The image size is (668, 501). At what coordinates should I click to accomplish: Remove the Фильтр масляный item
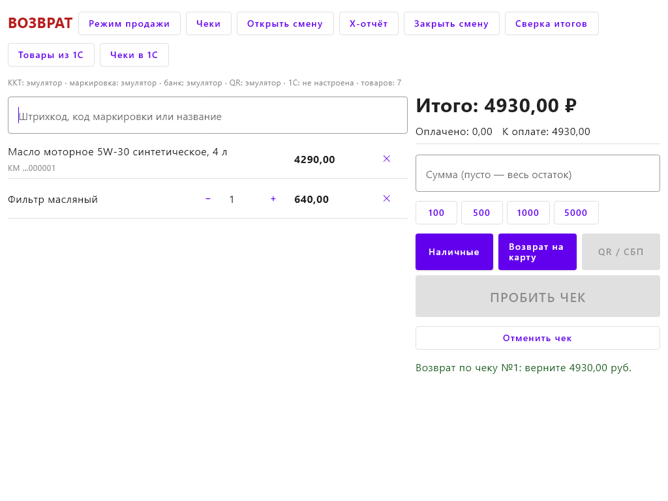coord(386,198)
